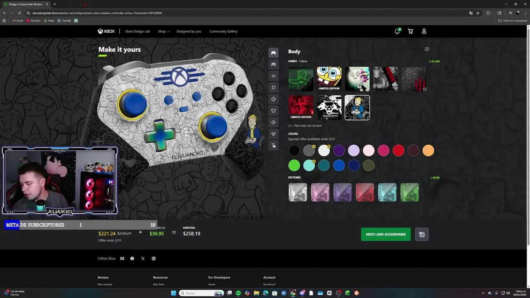Screen dimensions: 530x298
Task: Open Windows Start menu
Action: click(x=173, y=293)
